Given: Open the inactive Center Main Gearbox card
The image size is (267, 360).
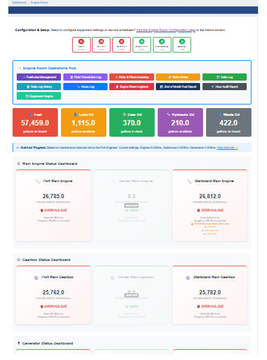Looking at the screenshot, I should 131,295.
